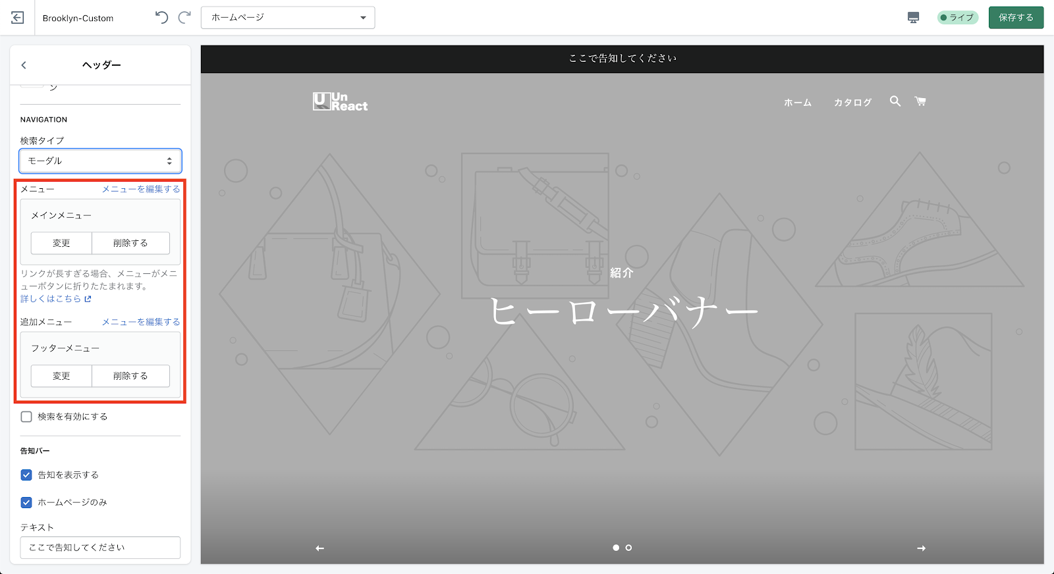Click the 告知バー text input field
Viewport: 1054px width, 574px height.
pyautogui.click(x=100, y=548)
